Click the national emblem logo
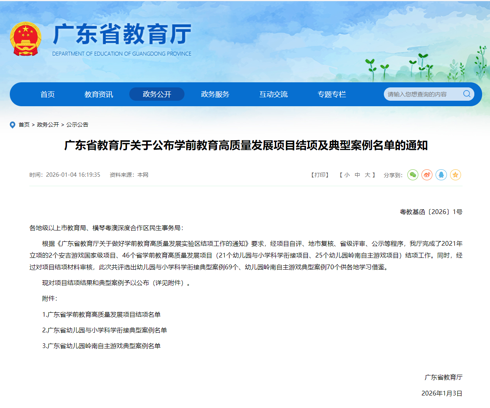The height and width of the screenshot is (408, 490). tap(25, 38)
